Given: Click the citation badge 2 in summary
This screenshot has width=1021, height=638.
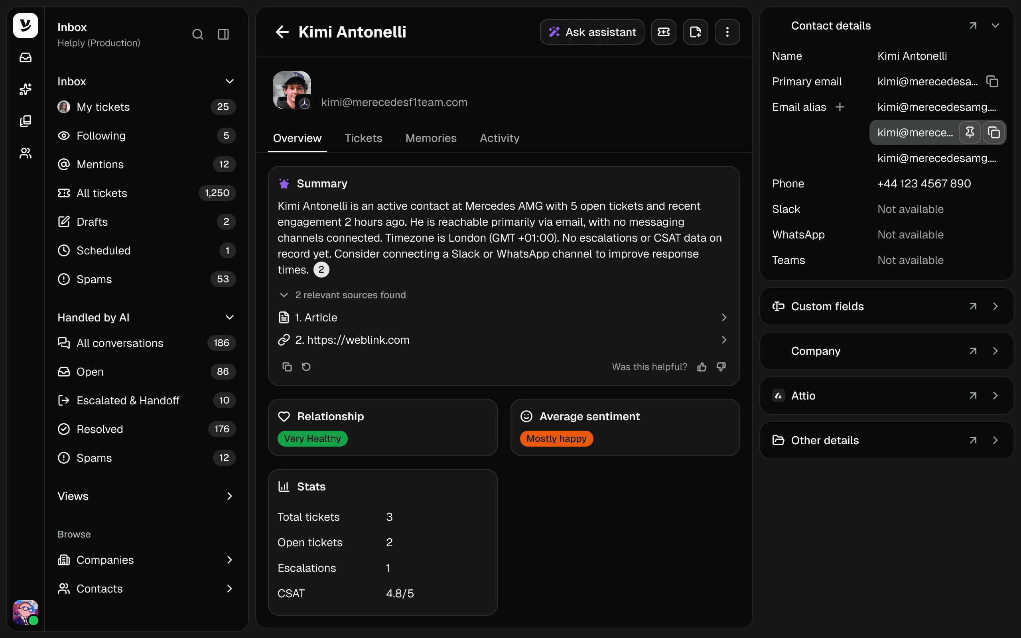Looking at the screenshot, I should [x=321, y=270].
